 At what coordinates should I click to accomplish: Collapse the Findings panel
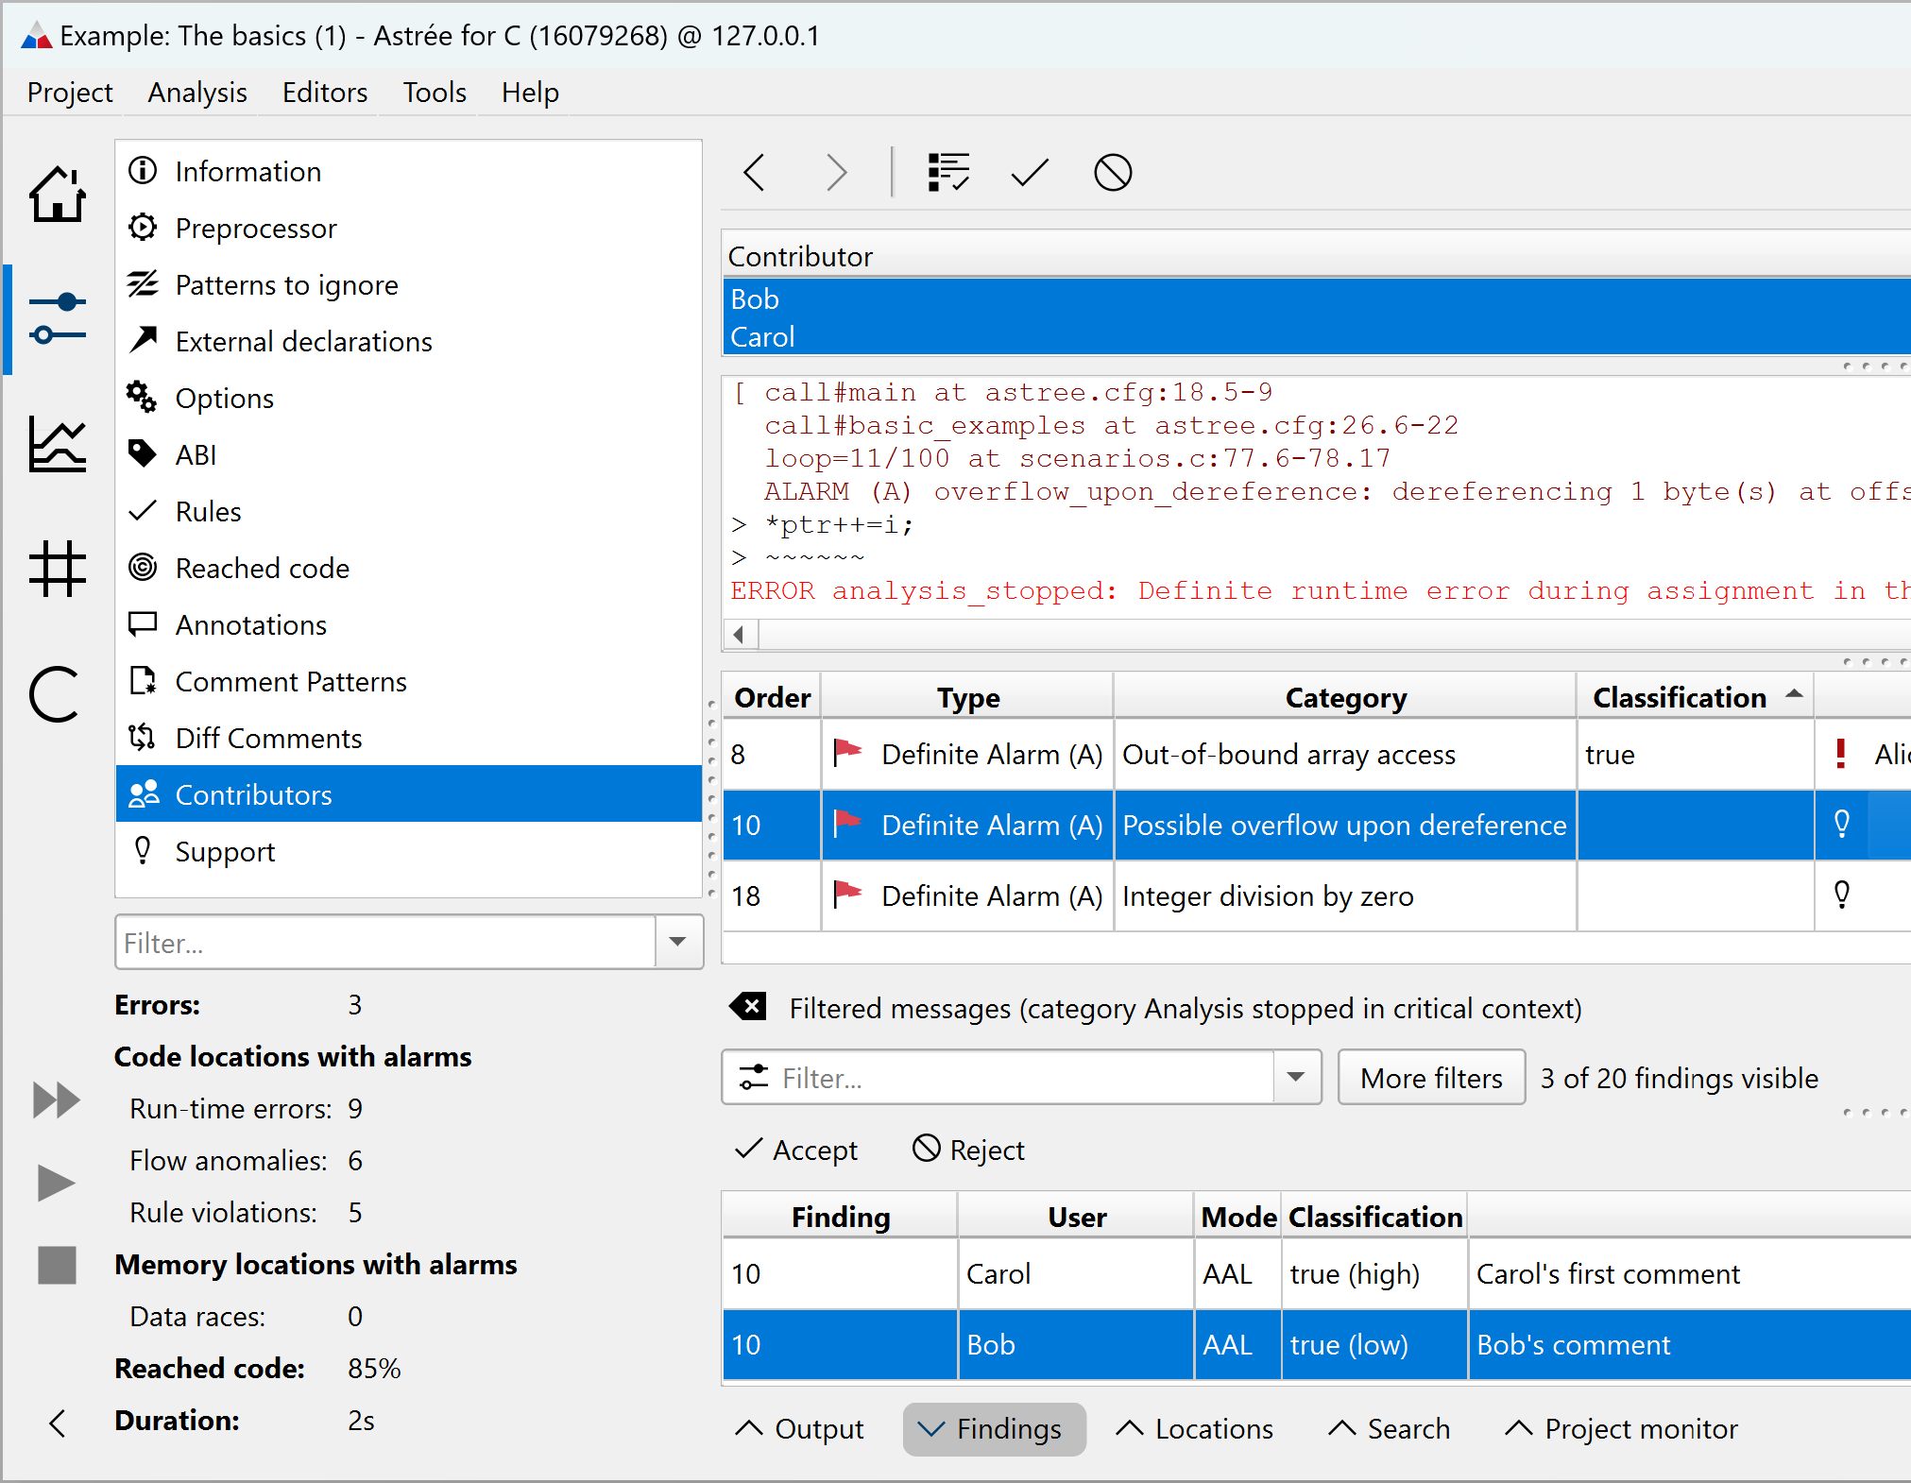(993, 1428)
